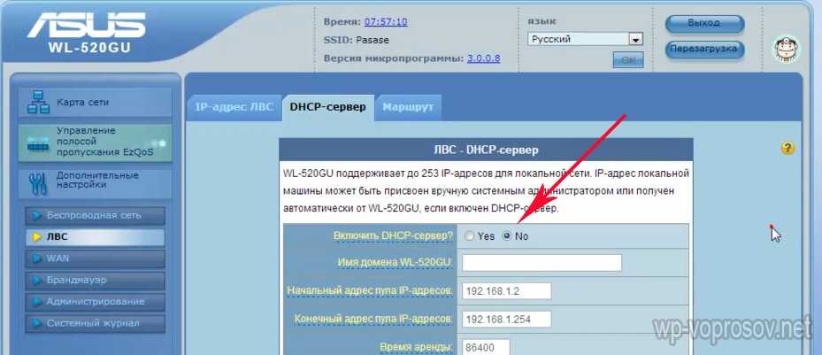Click the time link 07:57:10
Screen dimensions: 822x355
coord(386,22)
